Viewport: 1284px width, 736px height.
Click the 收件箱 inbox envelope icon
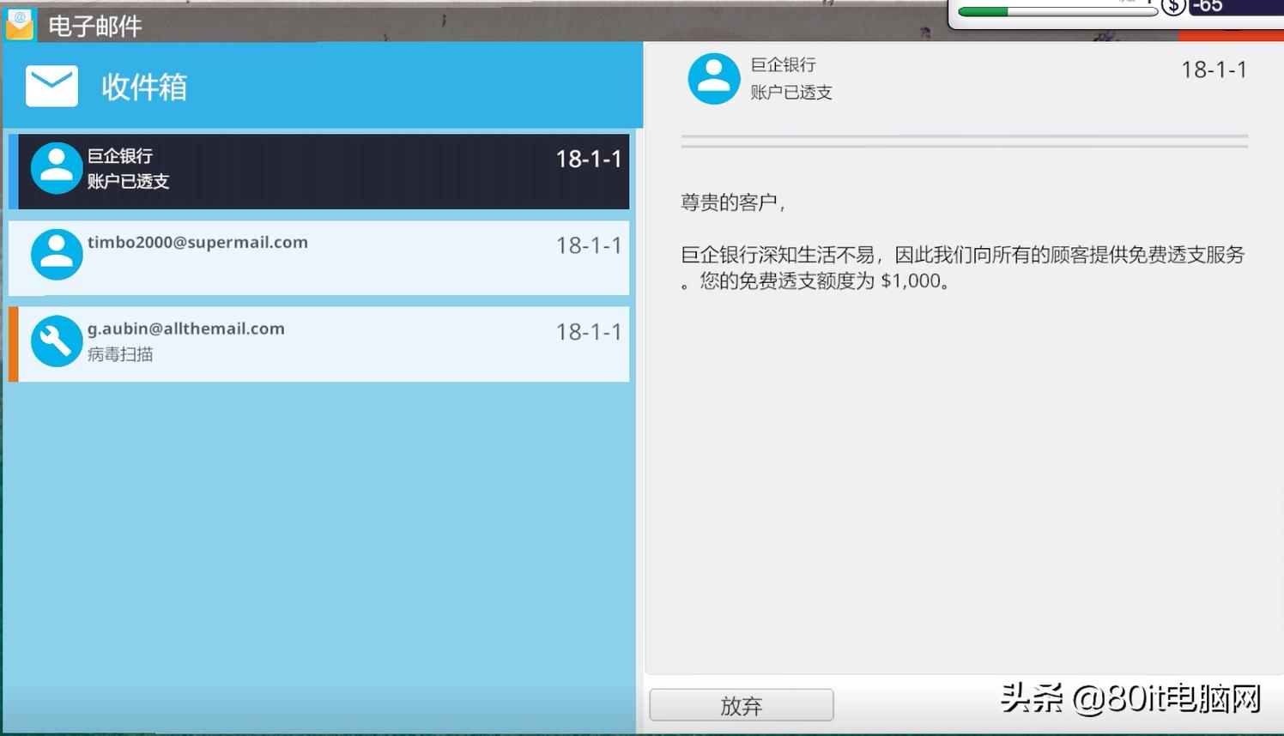51,85
